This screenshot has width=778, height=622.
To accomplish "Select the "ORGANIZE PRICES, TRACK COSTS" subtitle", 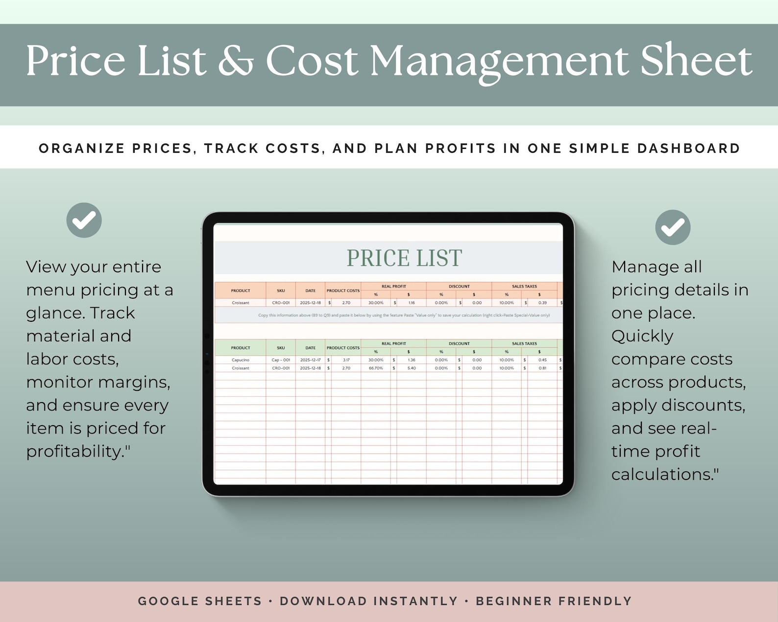I will click(x=389, y=148).
